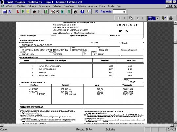Click the dark tunnel-shaped icon before help
The height and width of the screenshot is (132, 177).
tap(76, 11)
